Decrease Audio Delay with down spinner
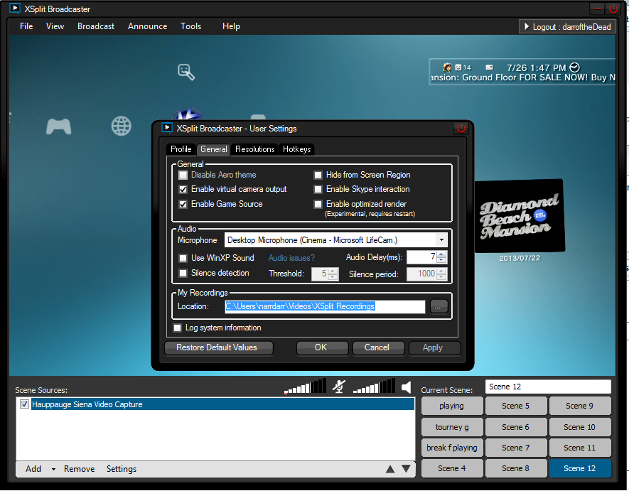 tap(441, 260)
